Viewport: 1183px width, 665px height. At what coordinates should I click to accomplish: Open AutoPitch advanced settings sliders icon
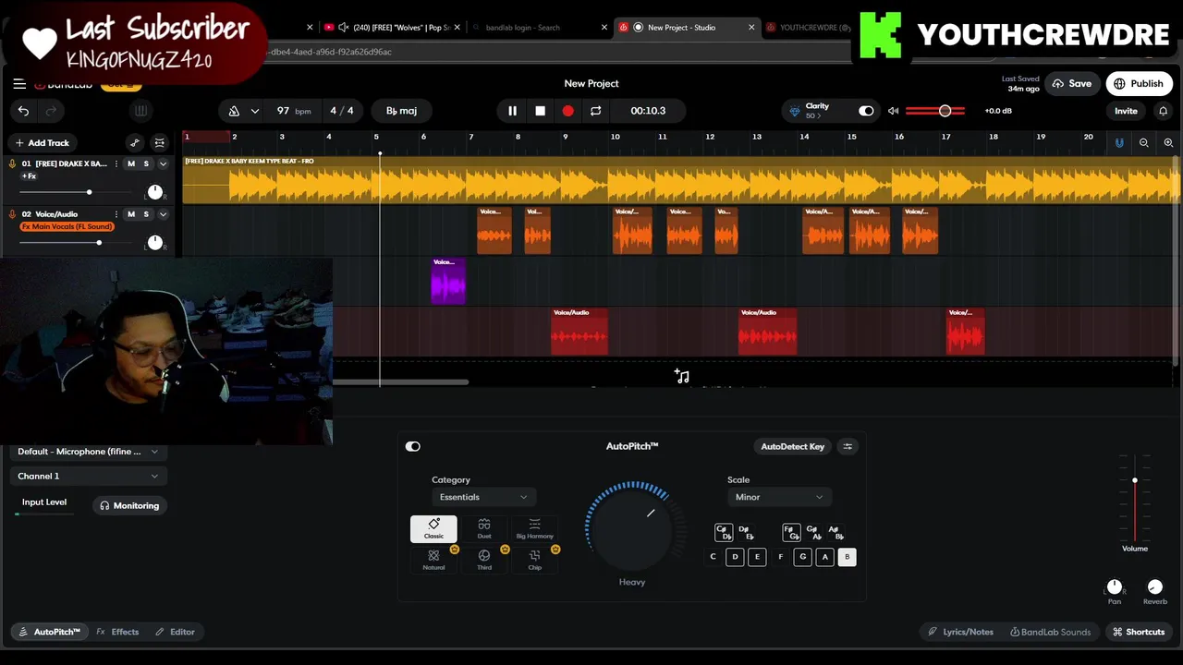[x=848, y=446]
